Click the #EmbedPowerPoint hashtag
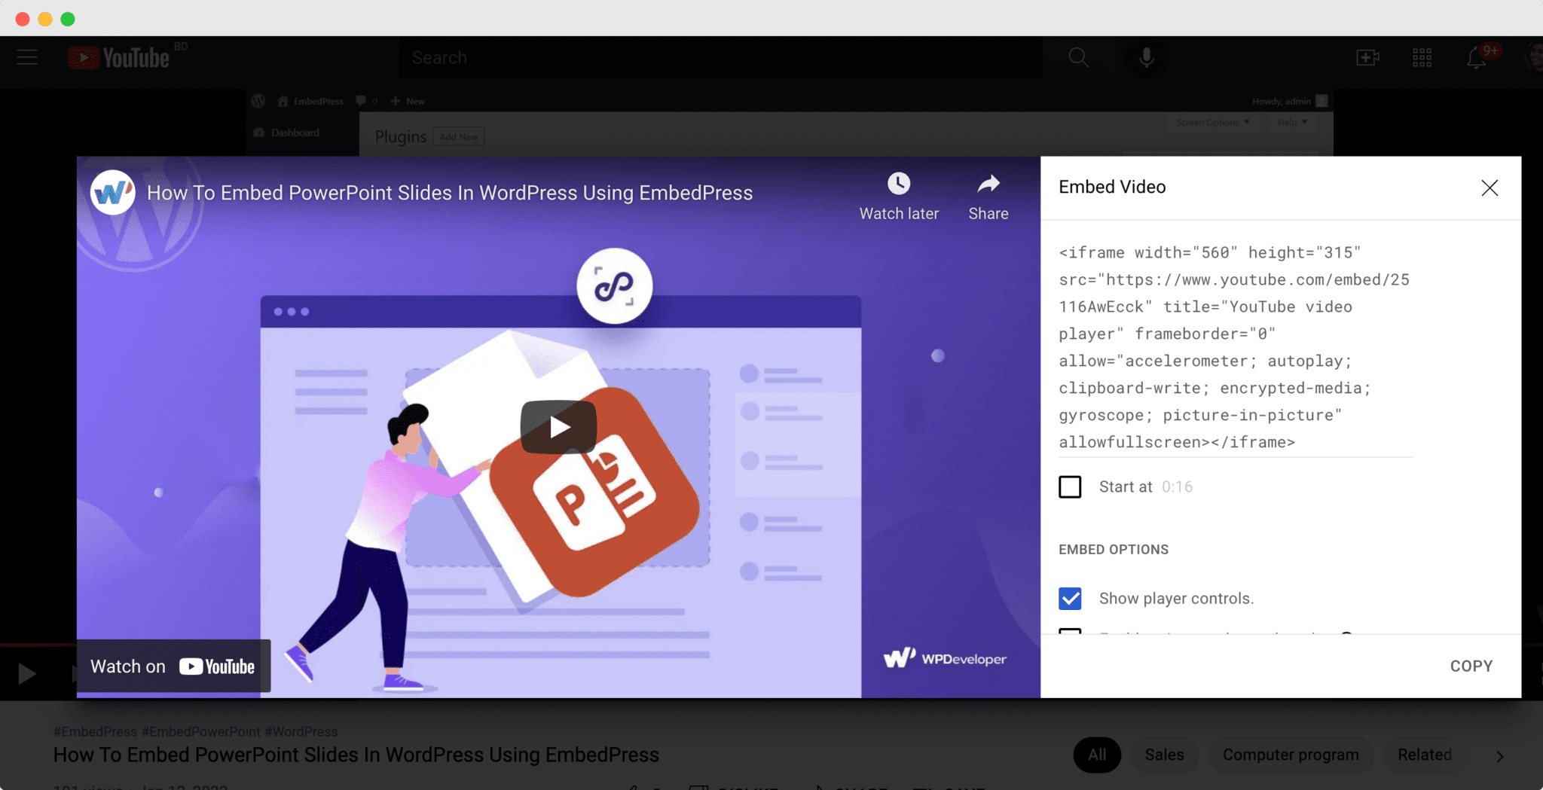 (201, 731)
